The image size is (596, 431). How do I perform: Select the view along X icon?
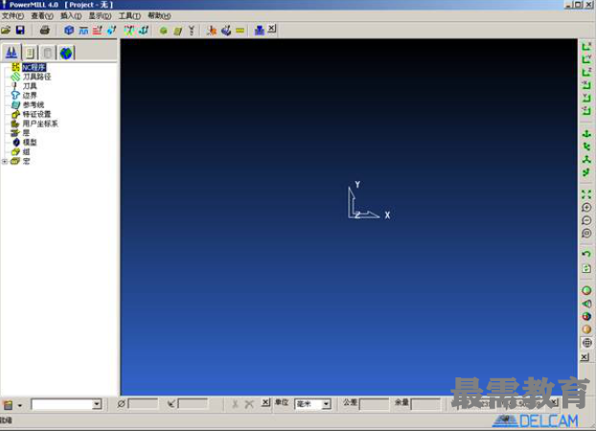point(586,46)
